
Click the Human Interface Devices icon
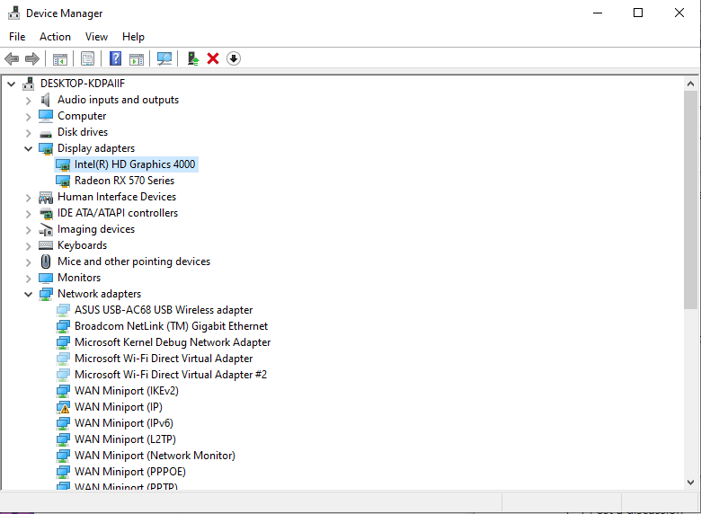click(x=46, y=197)
